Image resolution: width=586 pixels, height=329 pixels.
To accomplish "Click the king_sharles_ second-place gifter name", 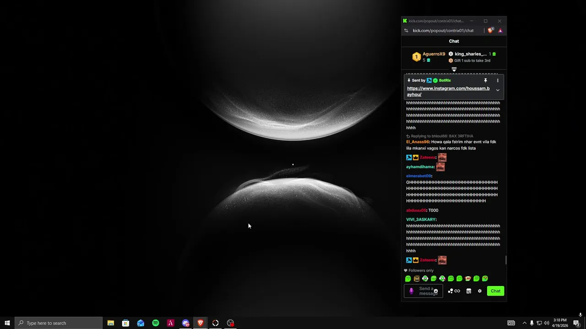I will (471, 54).
